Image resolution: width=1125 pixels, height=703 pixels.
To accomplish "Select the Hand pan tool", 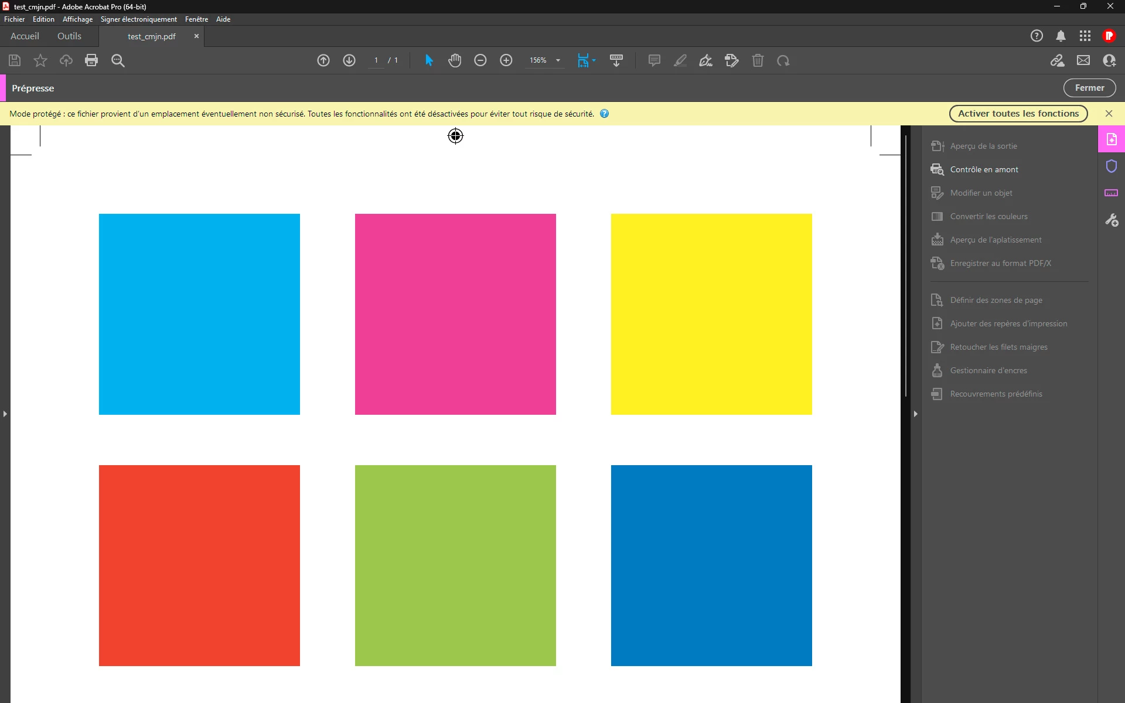I will tap(455, 60).
